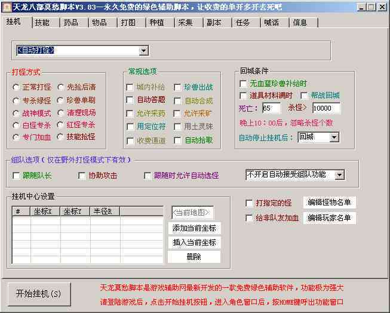Enable the 用土灵珠 checkbox

point(177,127)
